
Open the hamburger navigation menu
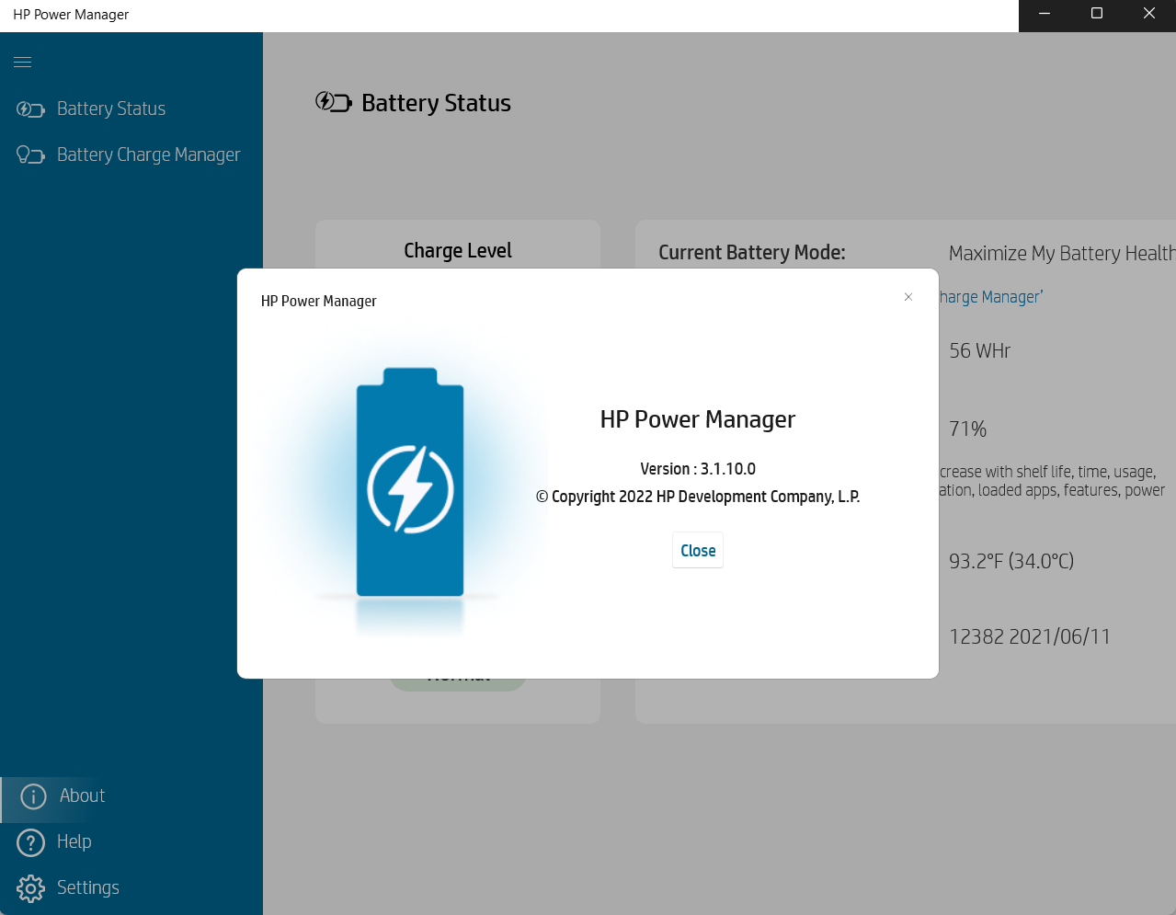(x=22, y=62)
